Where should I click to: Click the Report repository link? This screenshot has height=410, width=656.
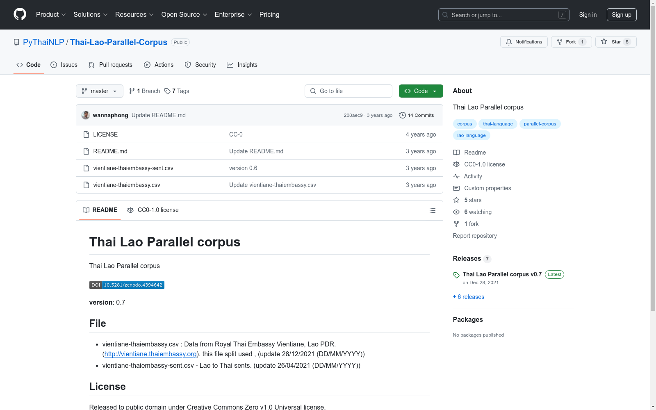click(x=475, y=236)
